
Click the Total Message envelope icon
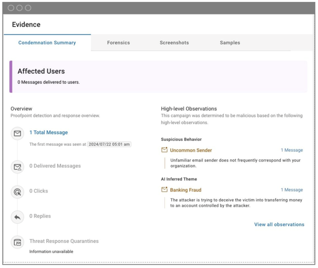coord(18,133)
